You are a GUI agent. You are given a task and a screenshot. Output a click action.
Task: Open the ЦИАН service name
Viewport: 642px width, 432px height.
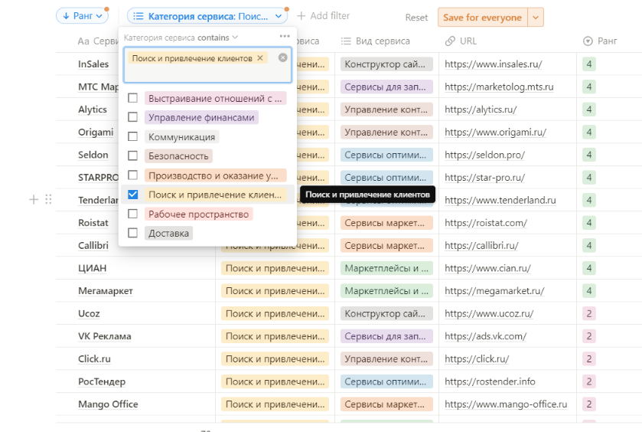click(92, 268)
